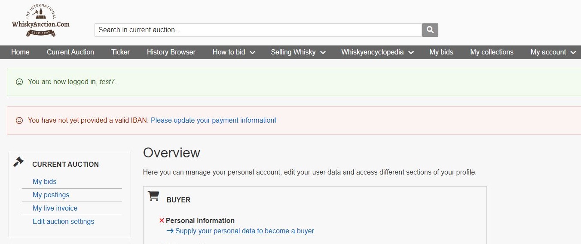Select Ticker in the navigation bar
The height and width of the screenshot is (244, 581).
tap(120, 52)
